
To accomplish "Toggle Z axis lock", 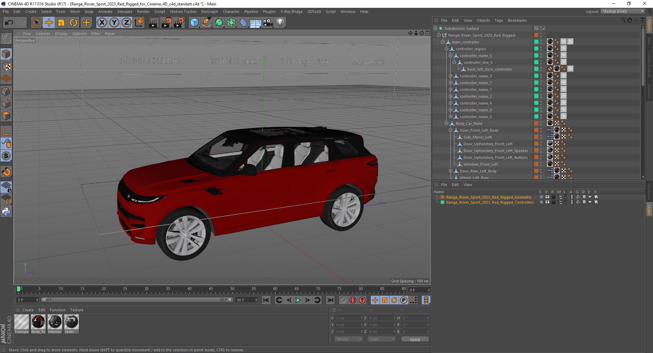I will [126, 23].
